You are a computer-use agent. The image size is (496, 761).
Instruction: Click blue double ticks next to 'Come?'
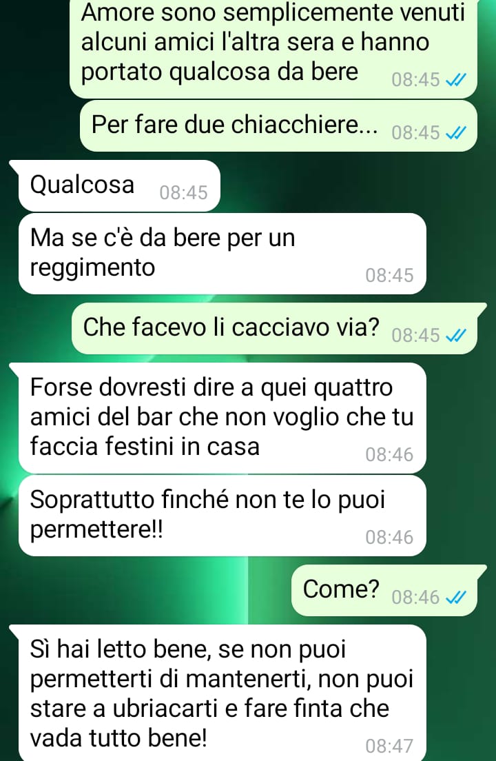456,598
